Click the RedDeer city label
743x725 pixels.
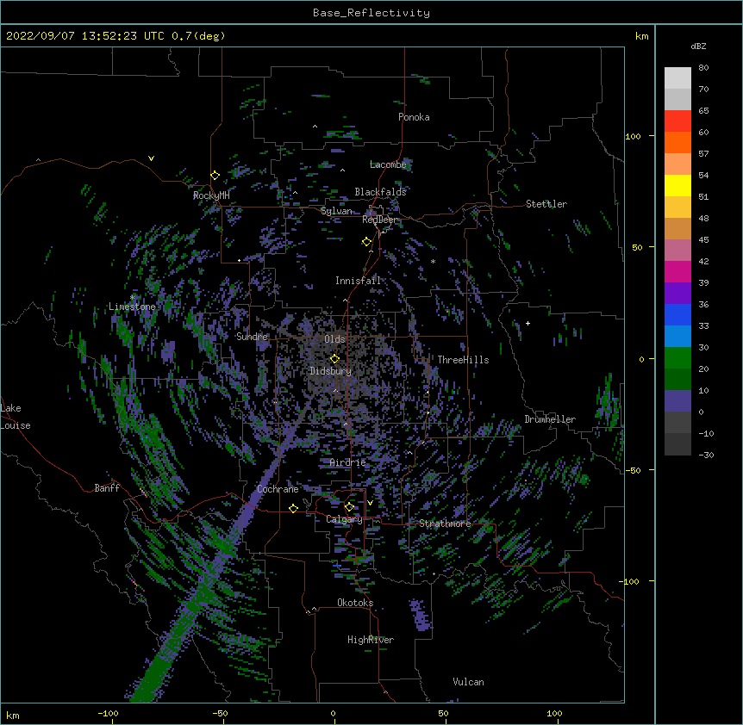(x=379, y=220)
